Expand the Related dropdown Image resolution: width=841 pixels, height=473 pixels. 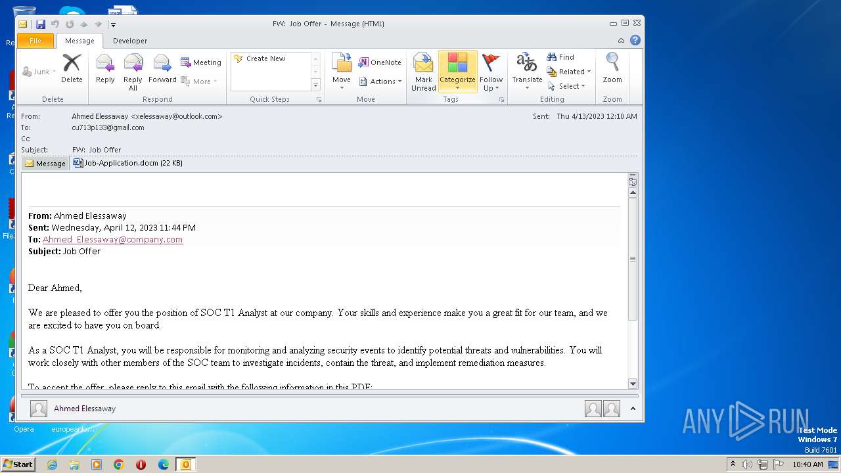coord(569,72)
